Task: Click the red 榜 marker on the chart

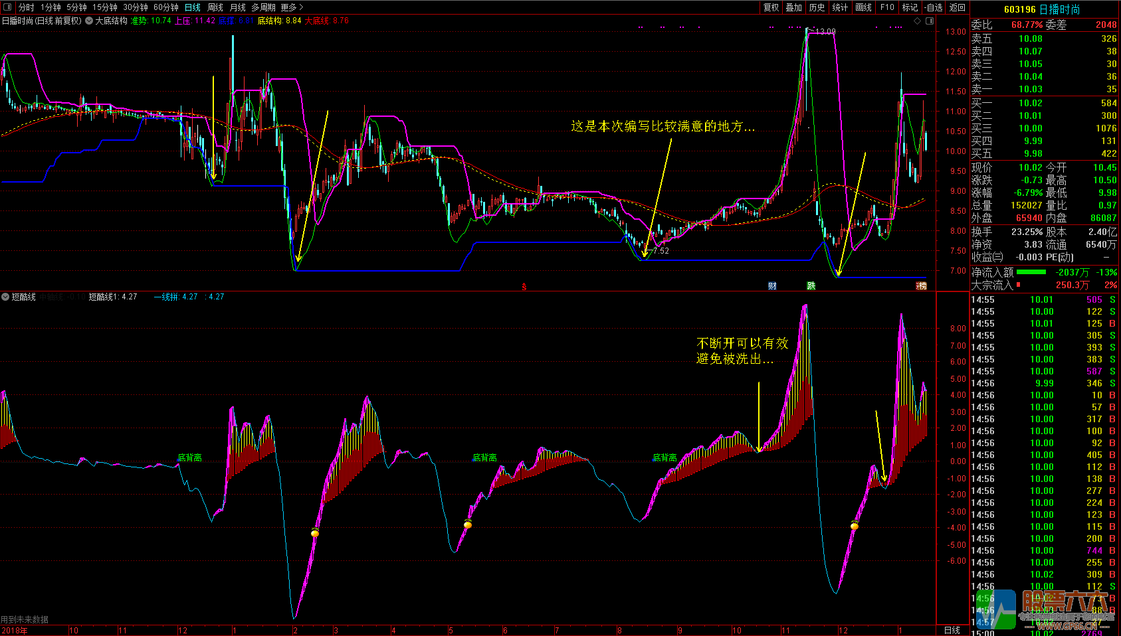Action: [921, 285]
